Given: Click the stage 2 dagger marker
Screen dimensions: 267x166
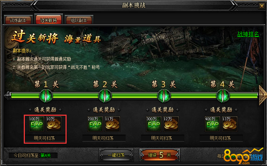Looking at the screenshot, I should coord(105,96).
